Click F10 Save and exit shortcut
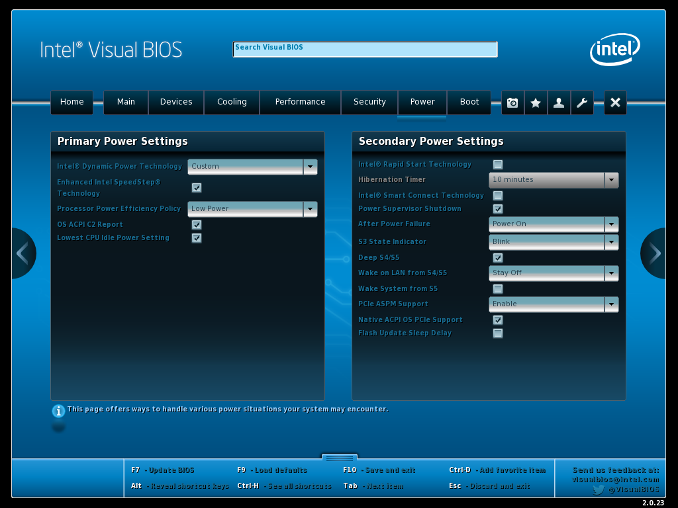The height and width of the screenshot is (508, 678). tap(379, 470)
